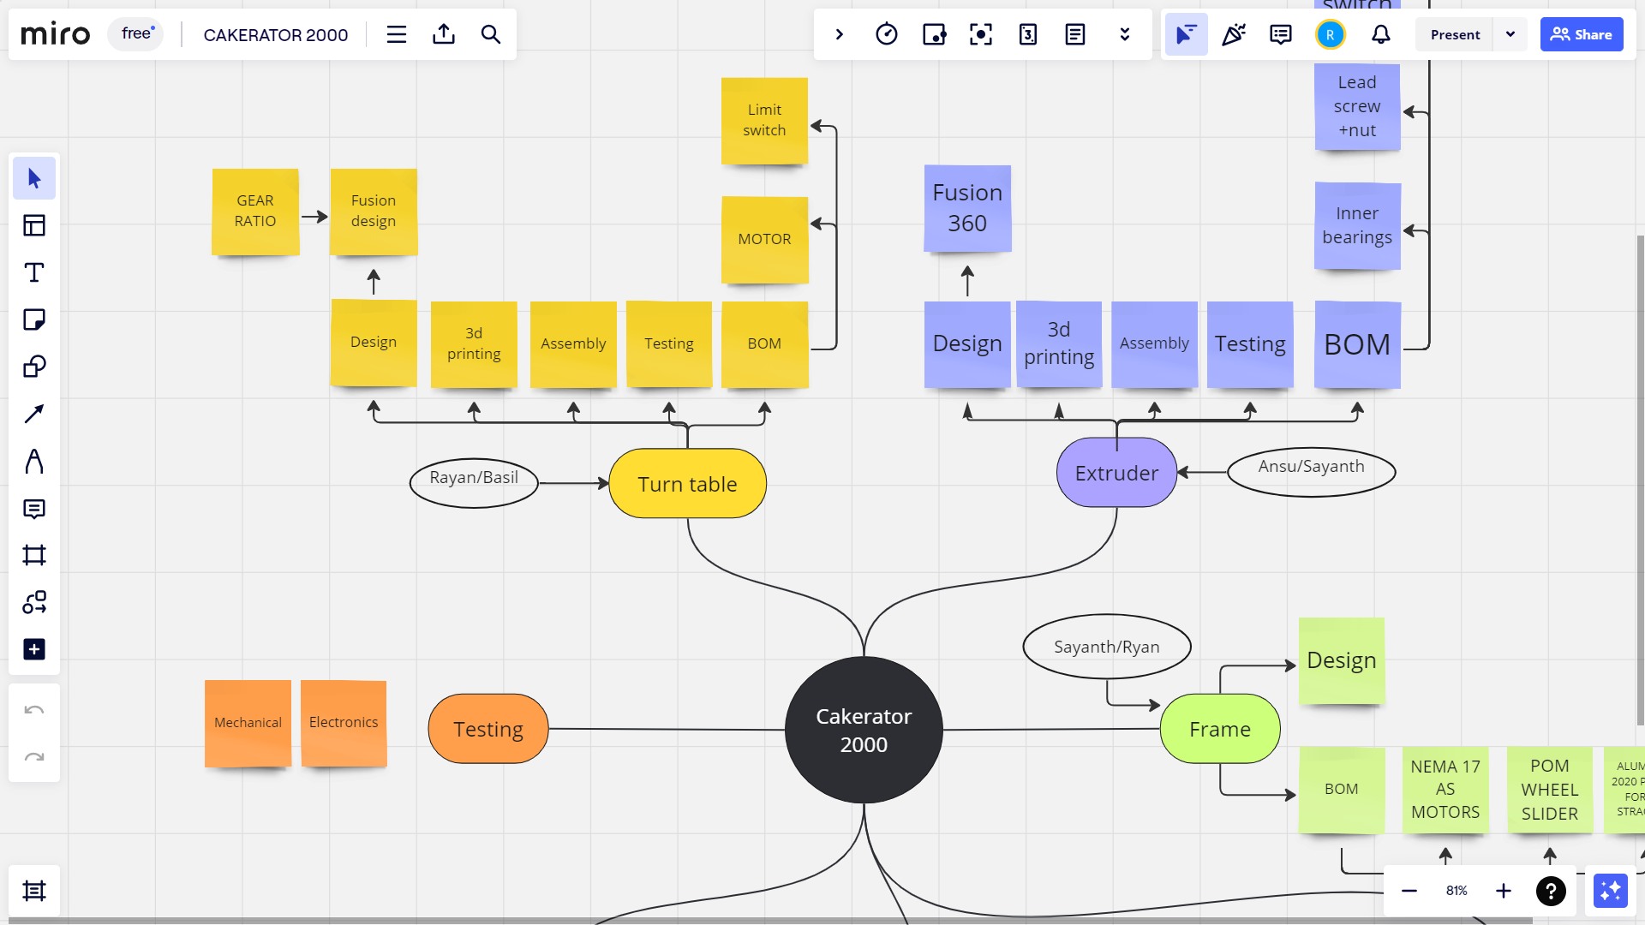Image resolution: width=1645 pixels, height=925 pixels.
Task: Expand more apps double-chevron
Action: click(1125, 34)
